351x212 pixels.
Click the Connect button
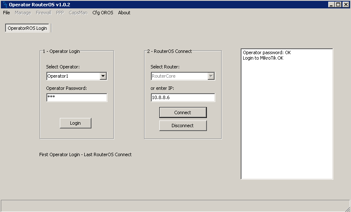(x=183, y=113)
